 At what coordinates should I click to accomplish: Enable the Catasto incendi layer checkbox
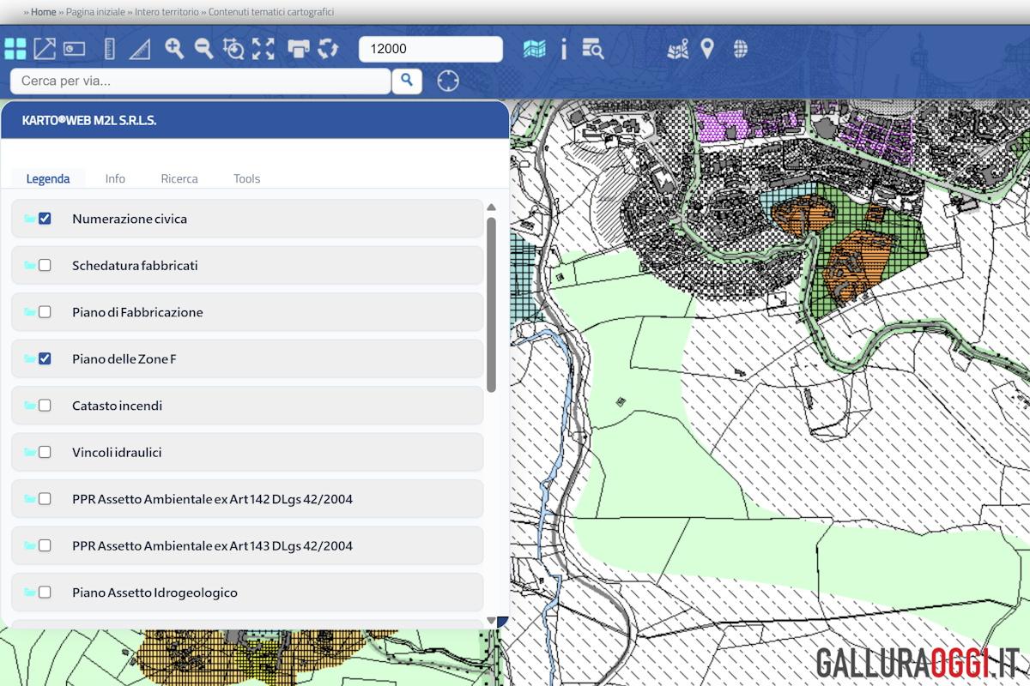[45, 406]
